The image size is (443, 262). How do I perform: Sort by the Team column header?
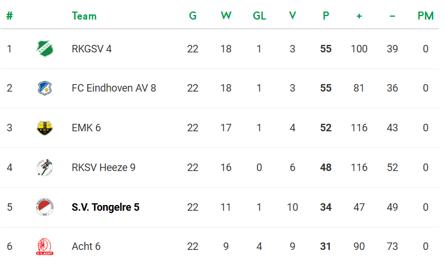click(84, 16)
